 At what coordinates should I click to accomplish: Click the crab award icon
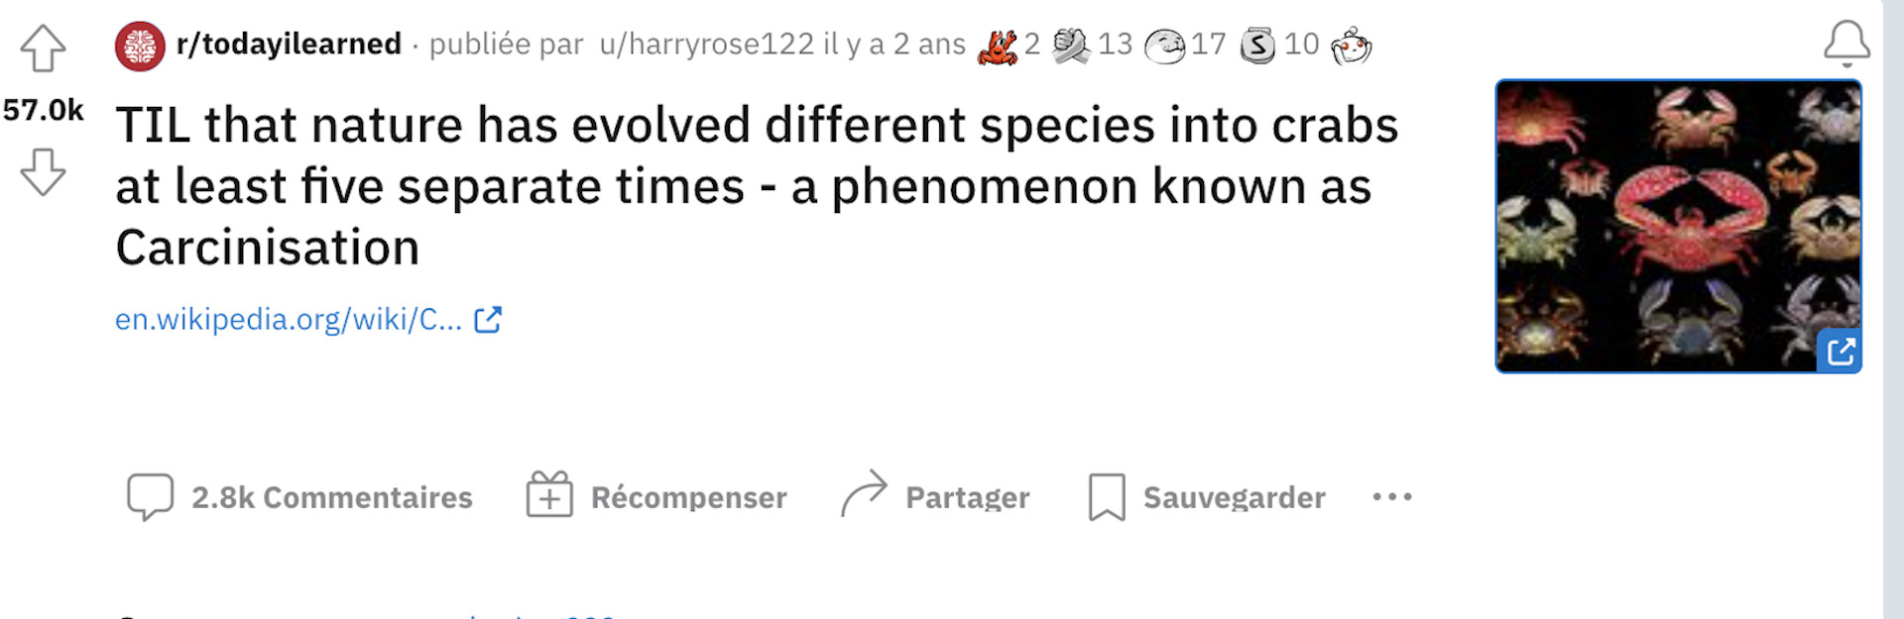[998, 46]
